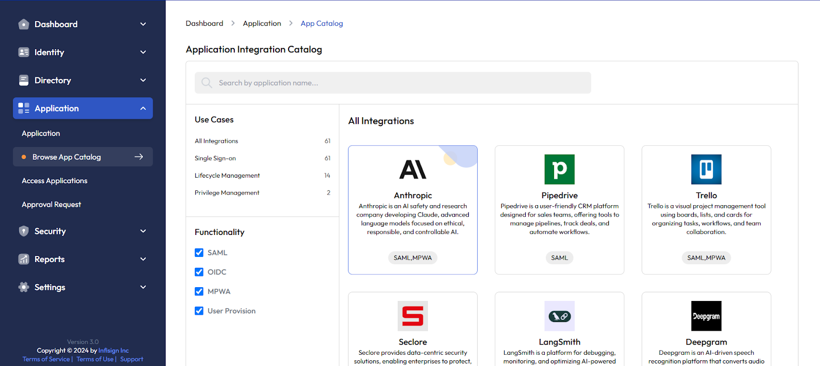This screenshot has height=366, width=820.
Task: Expand the Dashboard menu chevron
Action: pyautogui.click(x=143, y=24)
